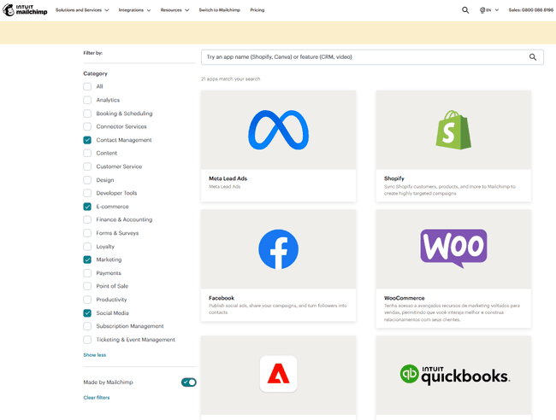Check the Analytics checkbox
This screenshot has width=556, height=420.
coord(87,100)
